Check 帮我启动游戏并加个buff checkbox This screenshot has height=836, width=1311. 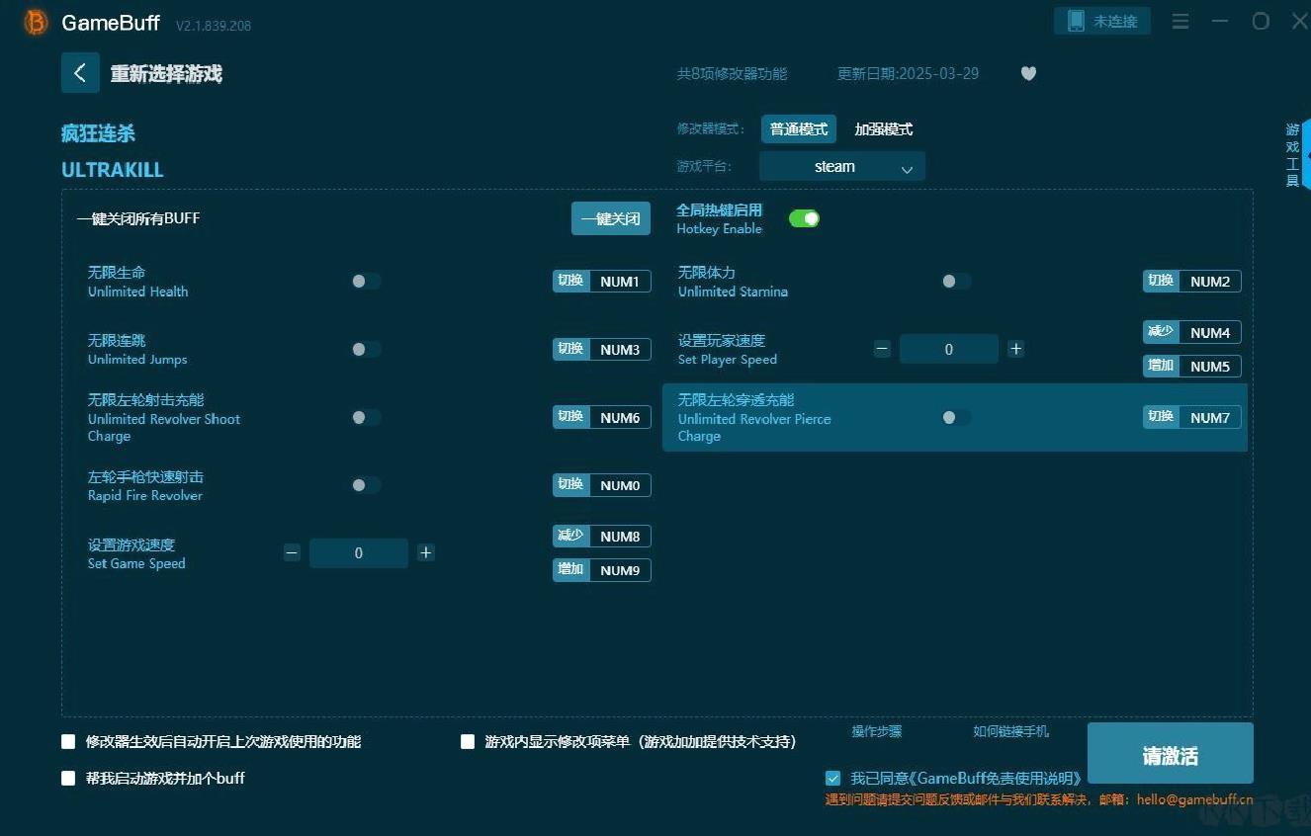[x=68, y=778]
